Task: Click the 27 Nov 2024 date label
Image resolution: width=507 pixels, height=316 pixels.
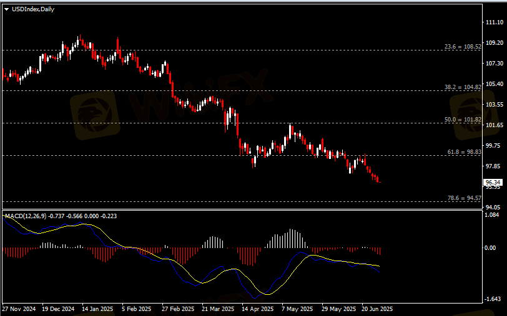Action: point(19,309)
